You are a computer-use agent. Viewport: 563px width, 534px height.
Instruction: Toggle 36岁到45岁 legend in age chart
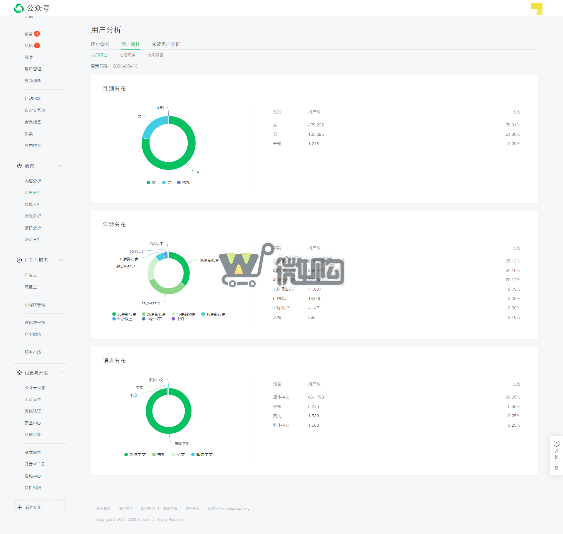coord(124,314)
